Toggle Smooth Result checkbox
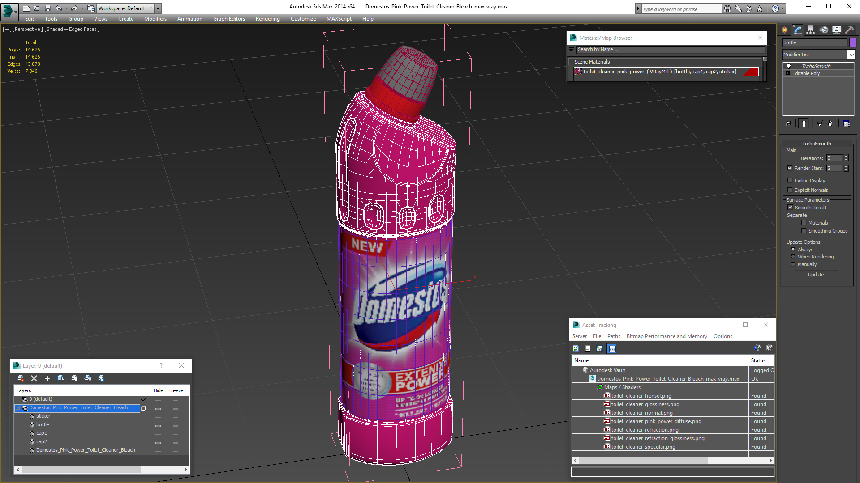 tap(791, 208)
